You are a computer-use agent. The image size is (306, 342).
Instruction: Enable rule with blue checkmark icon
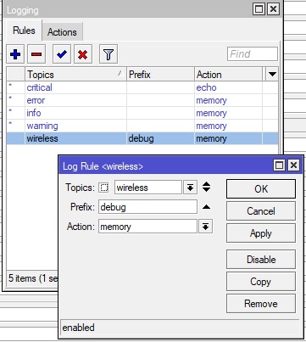[x=62, y=54]
